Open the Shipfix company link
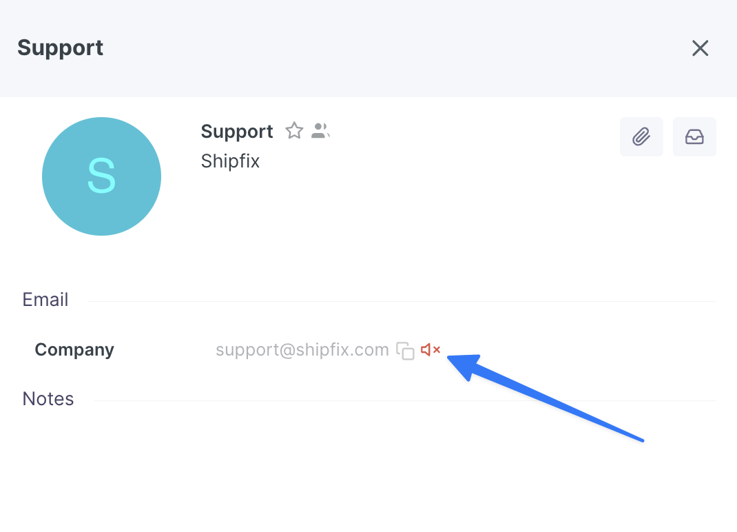The width and height of the screenshot is (737, 532). (230, 161)
